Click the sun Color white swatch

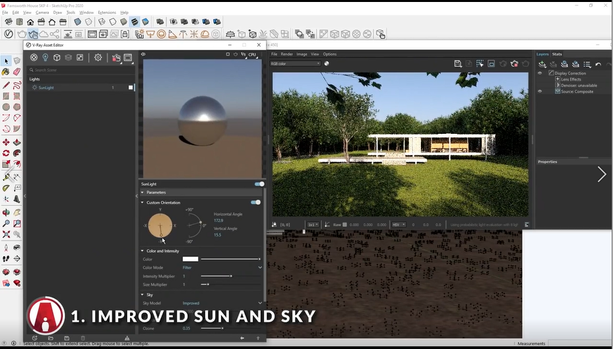[x=191, y=259]
